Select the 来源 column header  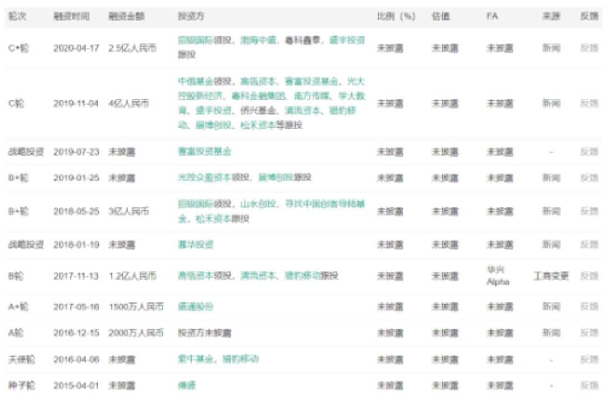point(551,16)
